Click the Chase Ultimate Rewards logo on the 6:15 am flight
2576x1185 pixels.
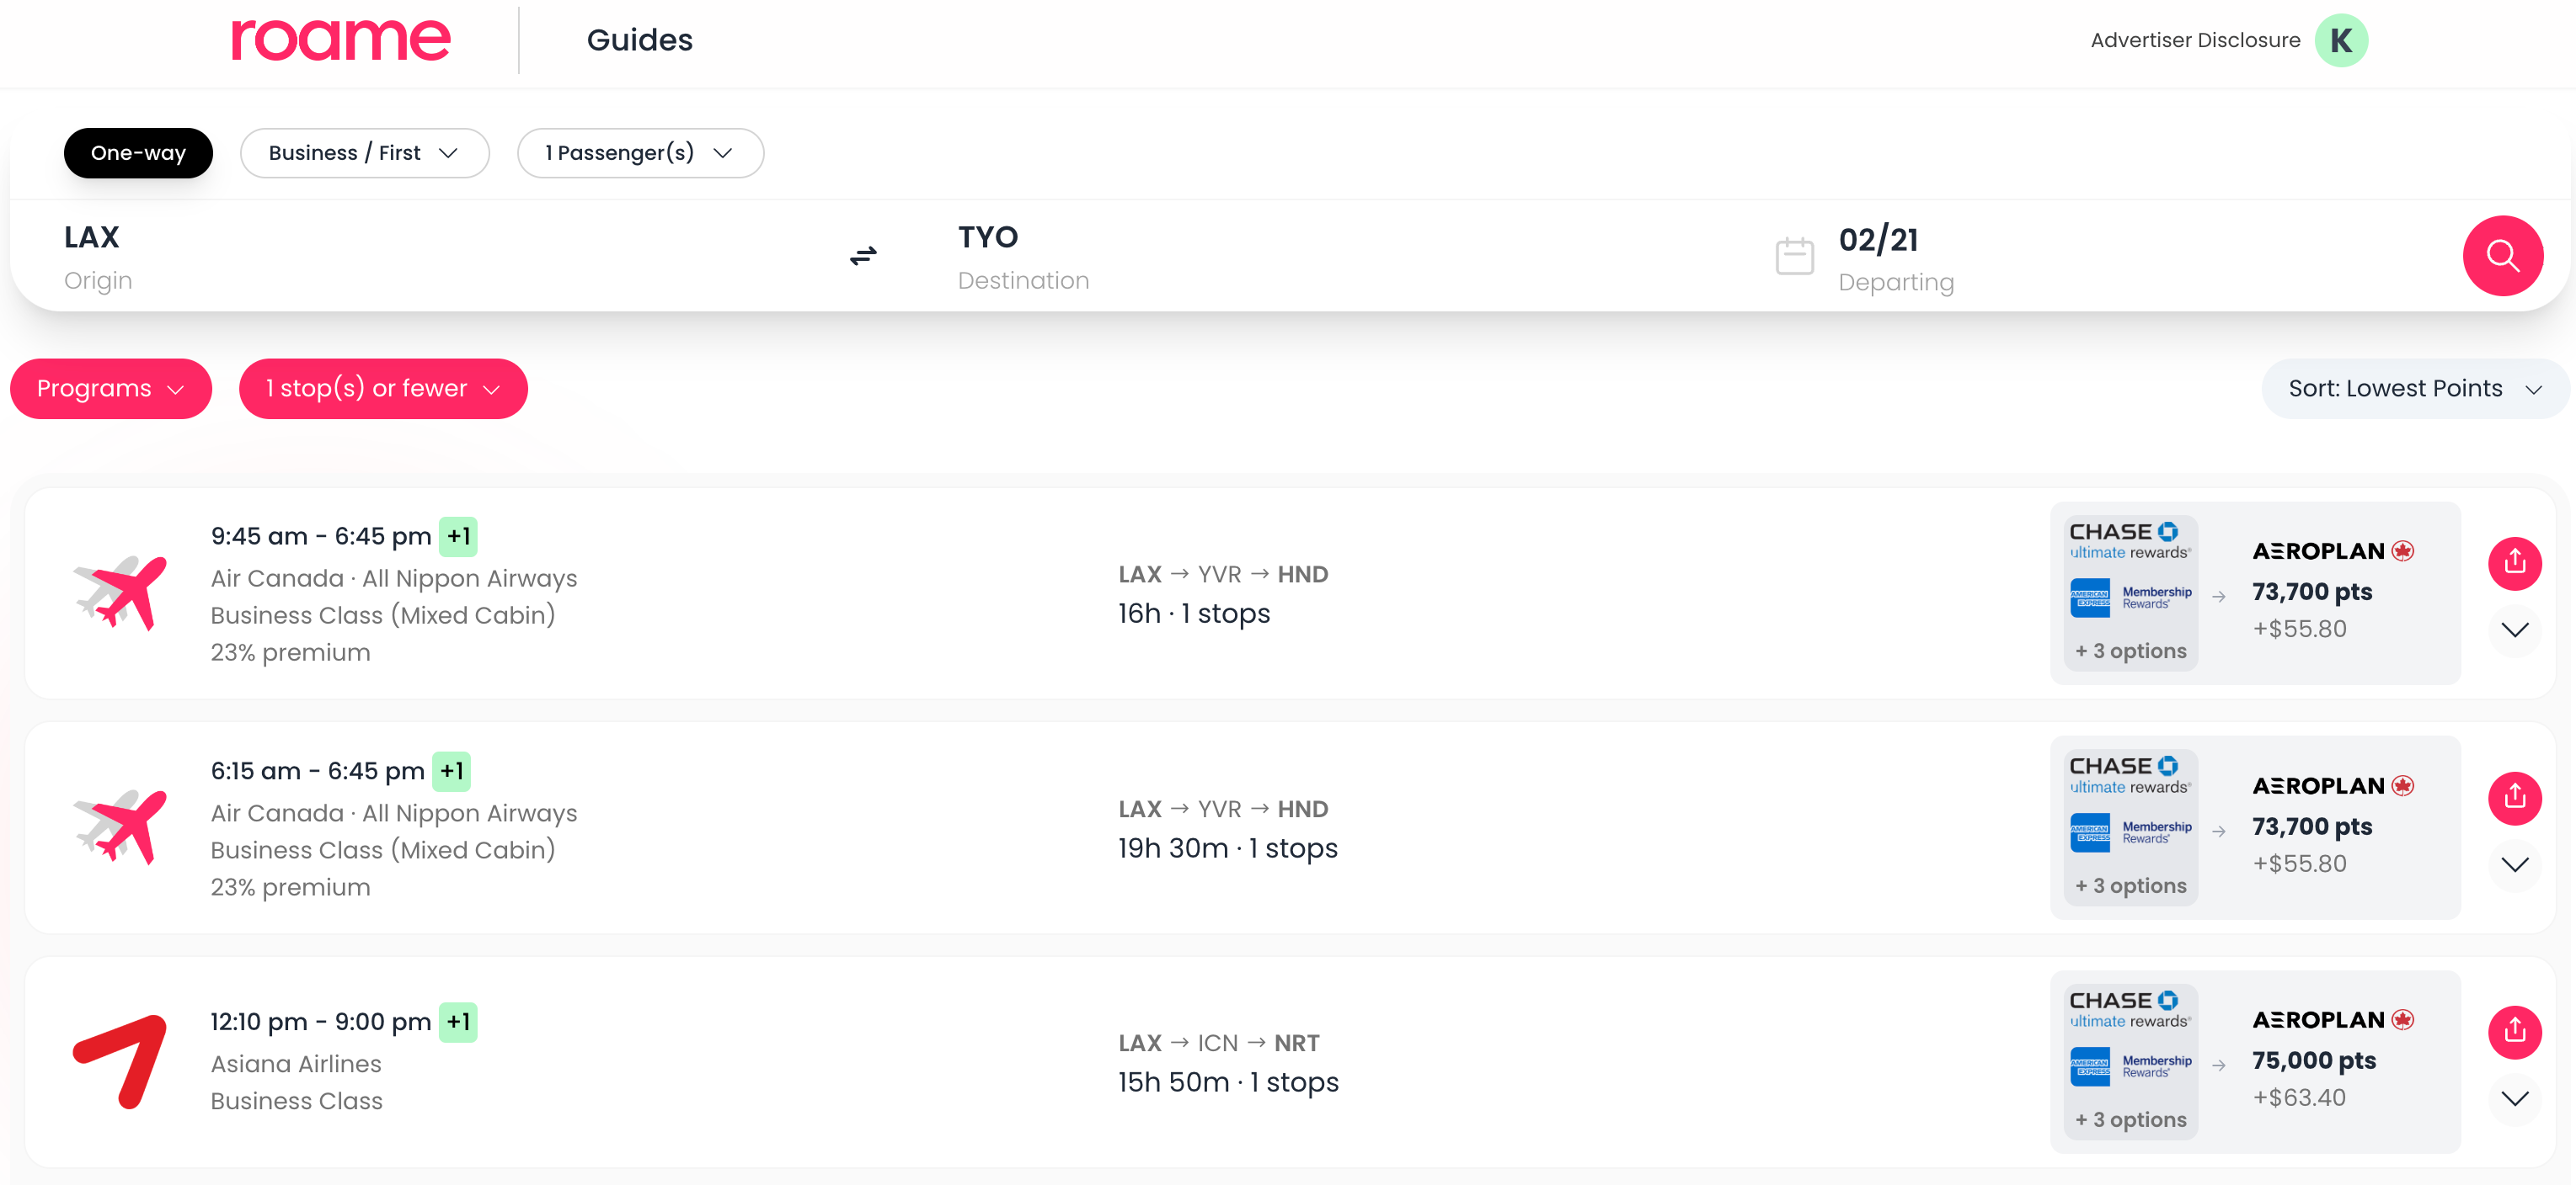(2130, 775)
